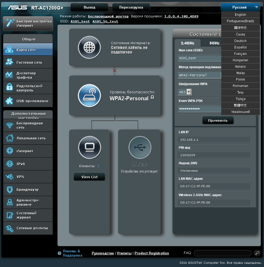Click the Internet status globe circle icon
Screen dimensions: 264x267
89,47
